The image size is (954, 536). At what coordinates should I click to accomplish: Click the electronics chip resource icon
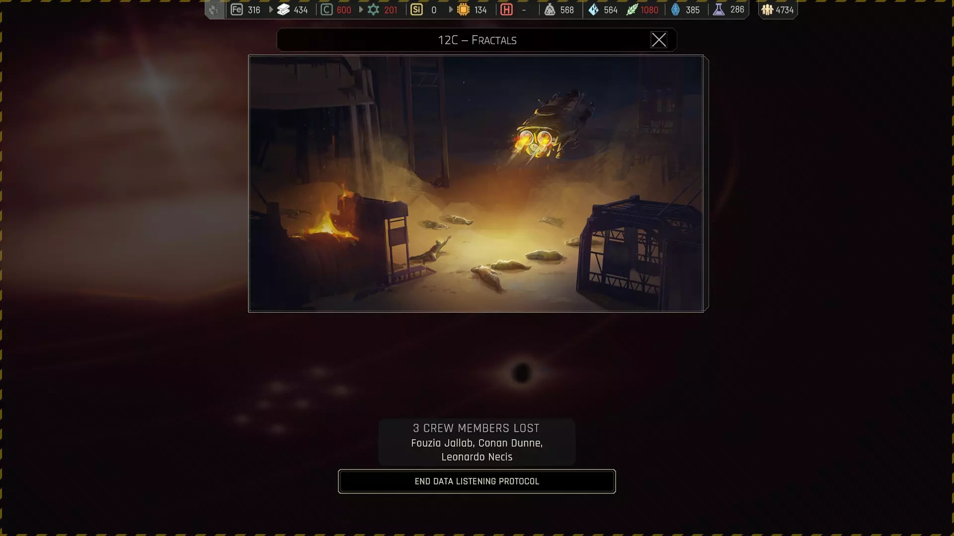(463, 9)
